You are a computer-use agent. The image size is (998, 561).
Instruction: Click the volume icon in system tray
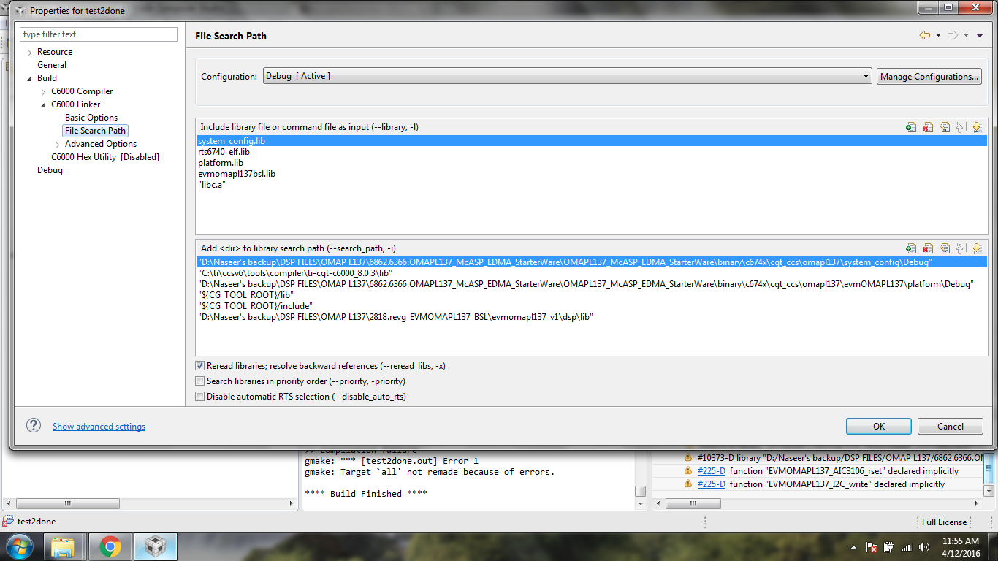point(923,547)
